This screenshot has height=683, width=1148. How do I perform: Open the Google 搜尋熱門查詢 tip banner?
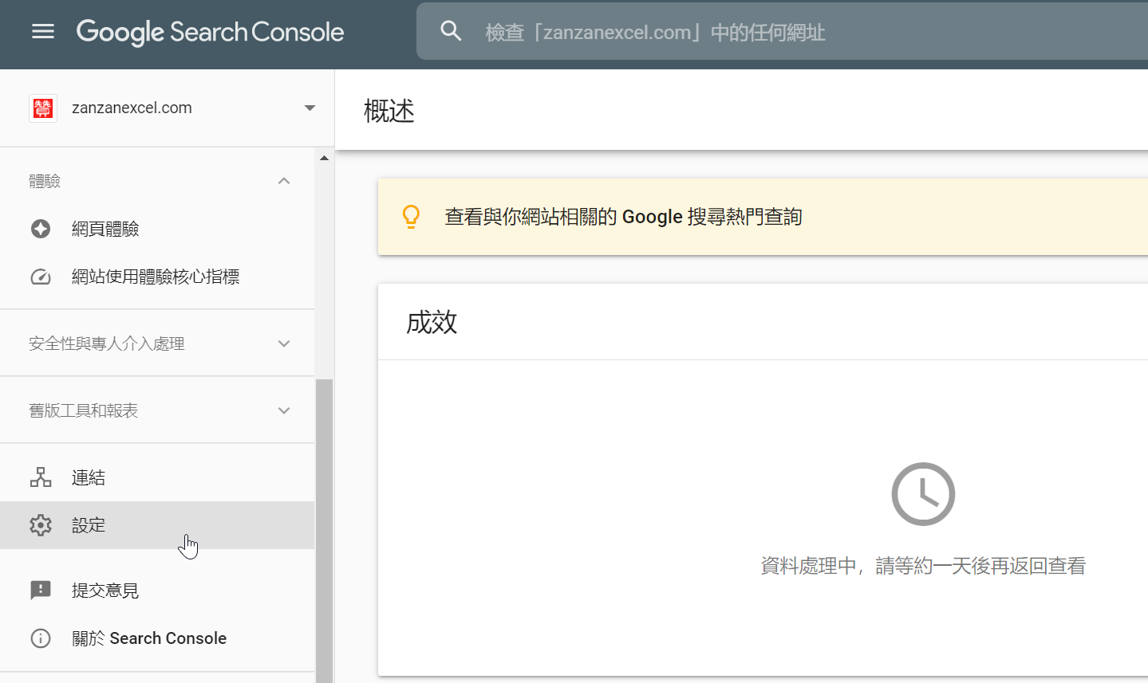click(763, 217)
